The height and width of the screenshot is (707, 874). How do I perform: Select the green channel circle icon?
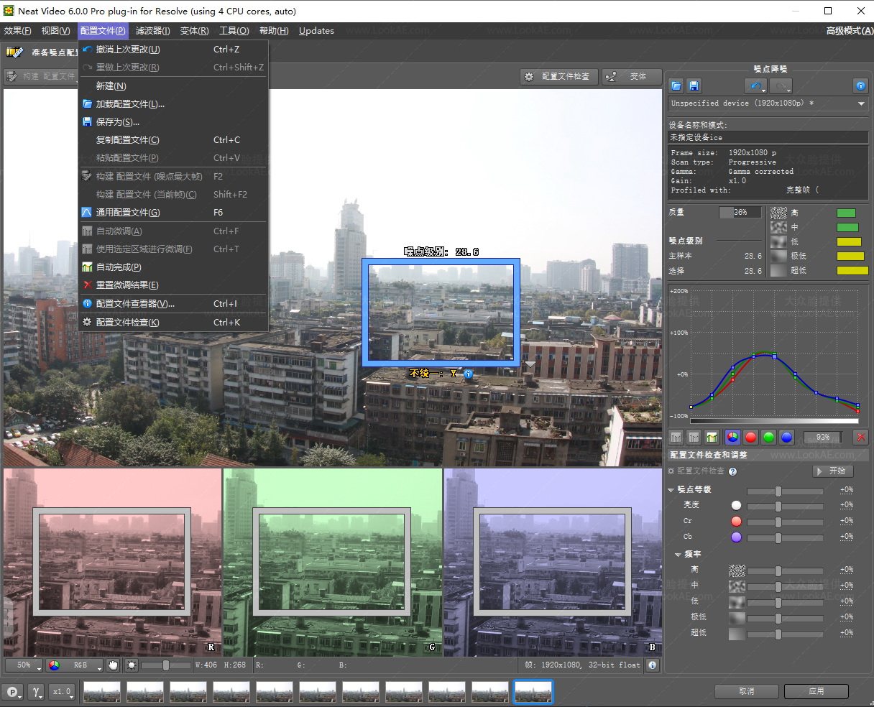coord(769,437)
